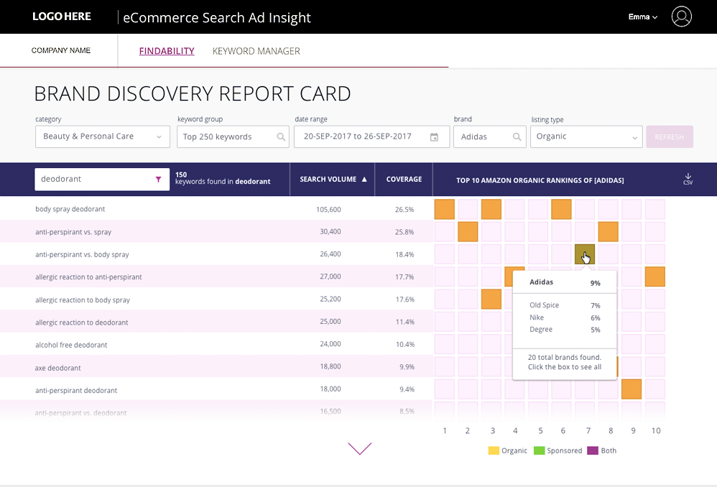Image resolution: width=717 pixels, height=487 pixels.
Task: Click the search volume value 30,400
Action: click(x=330, y=231)
